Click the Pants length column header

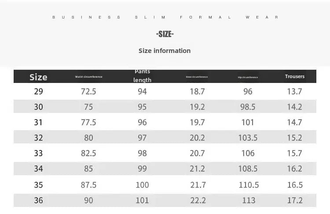(142, 76)
